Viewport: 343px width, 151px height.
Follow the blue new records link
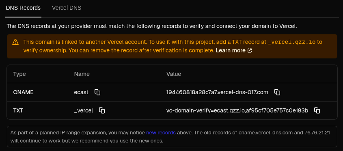pos(161,132)
